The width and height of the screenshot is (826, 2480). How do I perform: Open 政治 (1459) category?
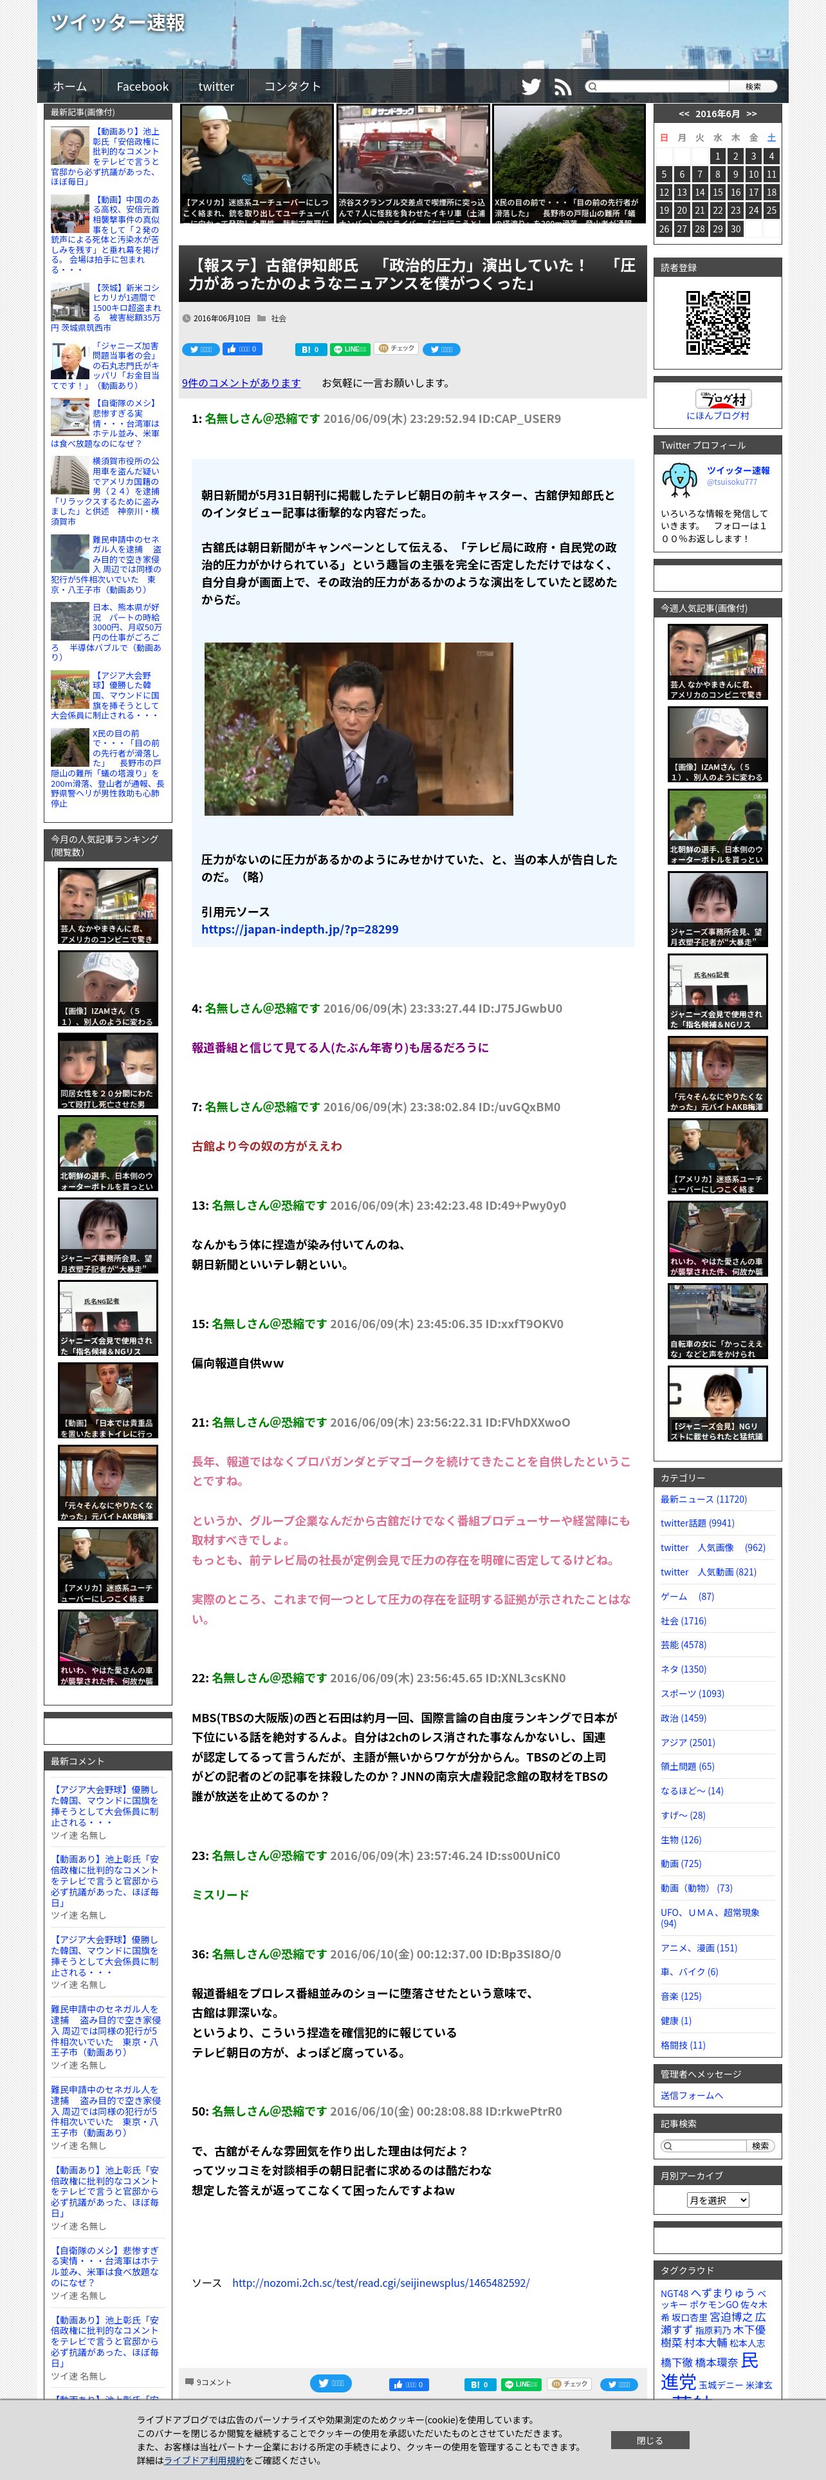point(684,1718)
